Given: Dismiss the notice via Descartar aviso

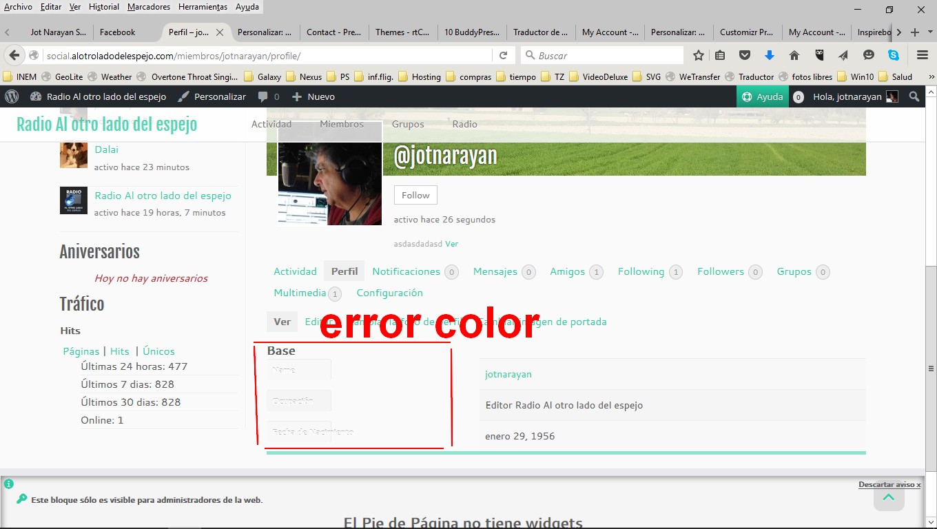Looking at the screenshot, I should click(889, 485).
